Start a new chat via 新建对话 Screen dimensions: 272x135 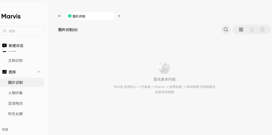(16, 46)
